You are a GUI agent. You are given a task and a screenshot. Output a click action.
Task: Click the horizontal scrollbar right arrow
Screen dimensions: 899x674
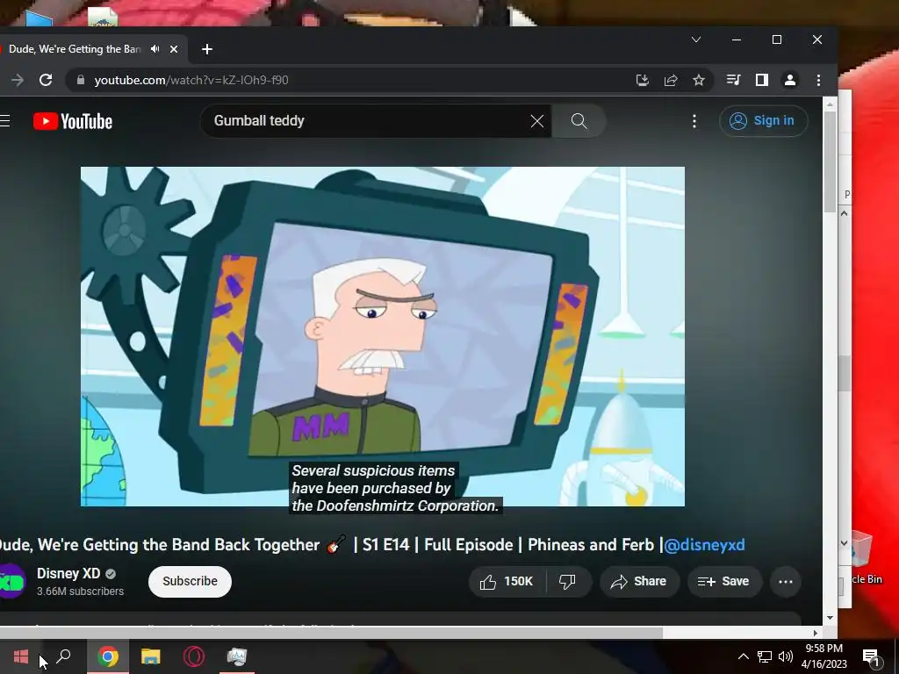pyautogui.click(x=816, y=634)
